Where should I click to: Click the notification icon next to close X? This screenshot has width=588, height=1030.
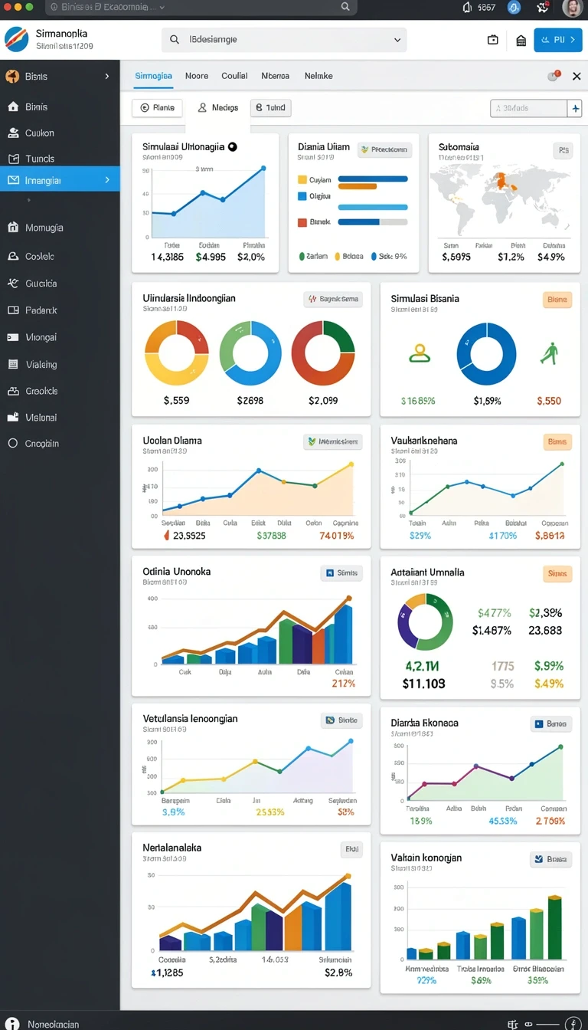(x=554, y=76)
